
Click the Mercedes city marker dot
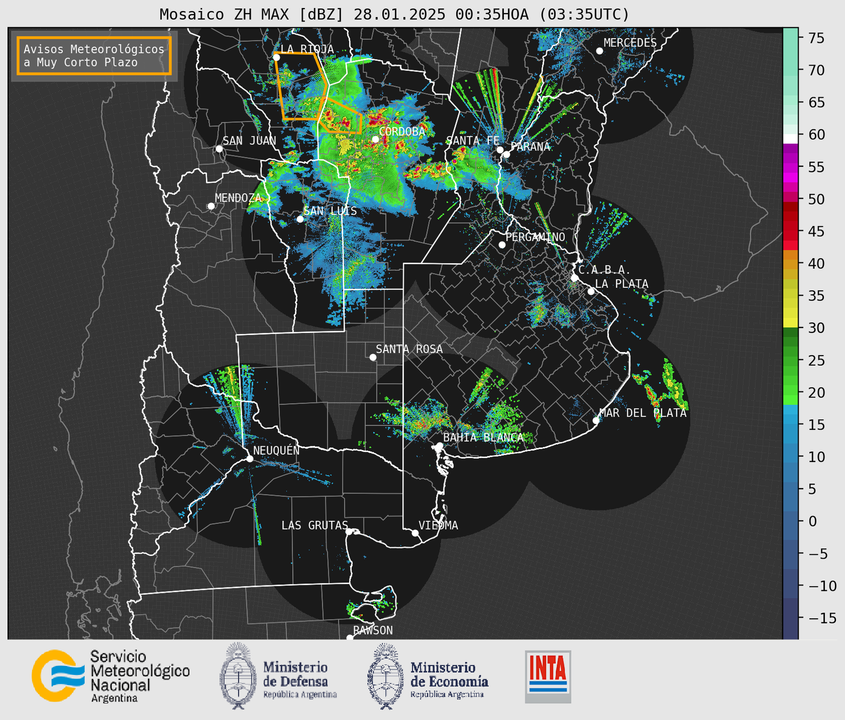click(600, 51)
